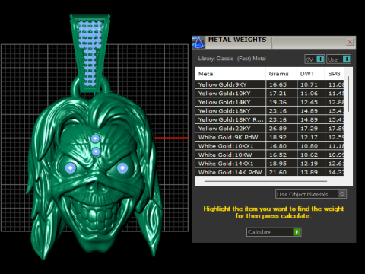Click the 17.29 DWT value
The width and height of the screenshot is (365, 274).
click(309, 129)
